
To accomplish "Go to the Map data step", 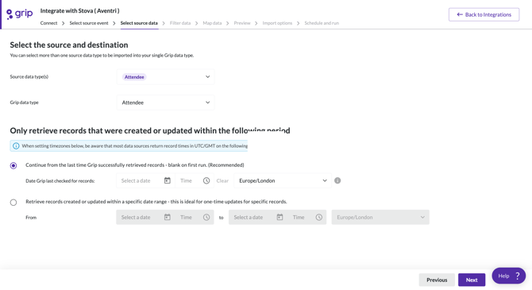I will coord(212,23).
